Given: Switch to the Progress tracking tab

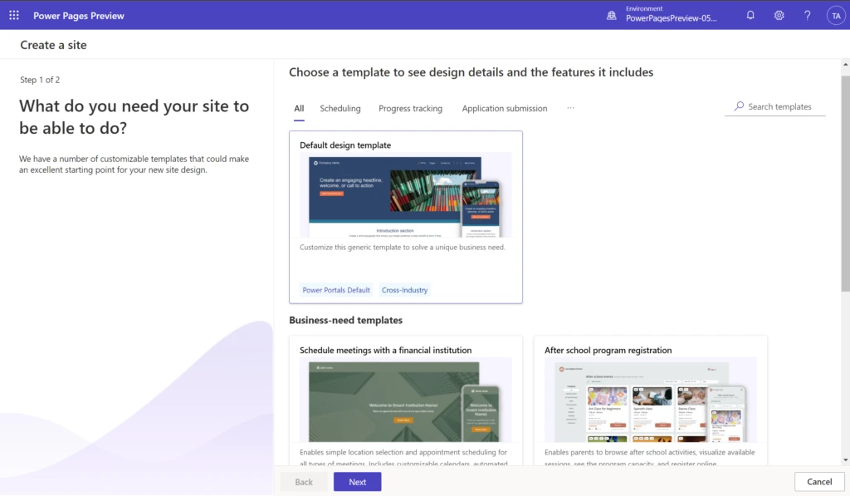Looking at the screenshot, I should (x=410, y=108).
